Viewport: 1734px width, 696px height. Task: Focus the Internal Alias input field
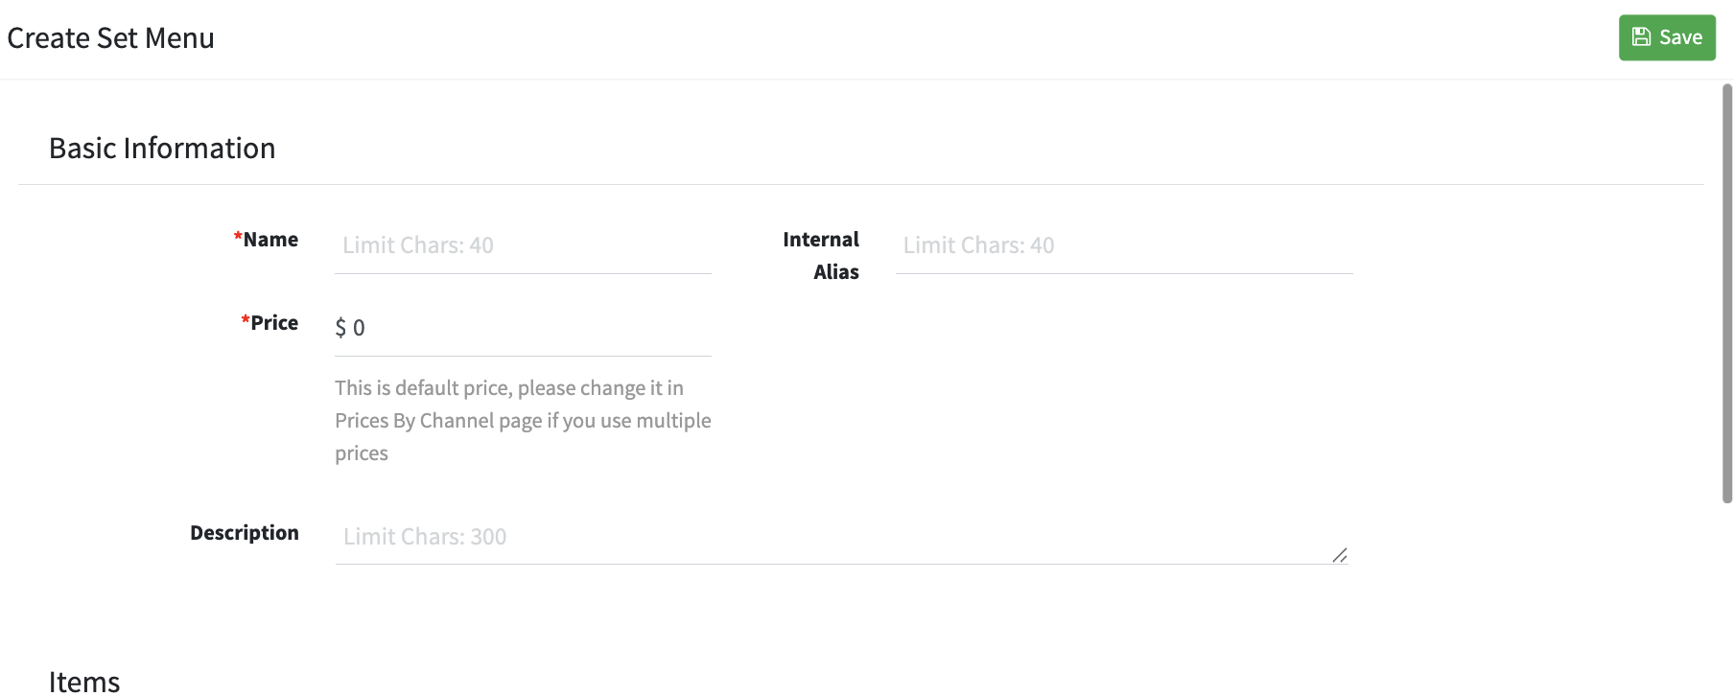[1124, 245]
